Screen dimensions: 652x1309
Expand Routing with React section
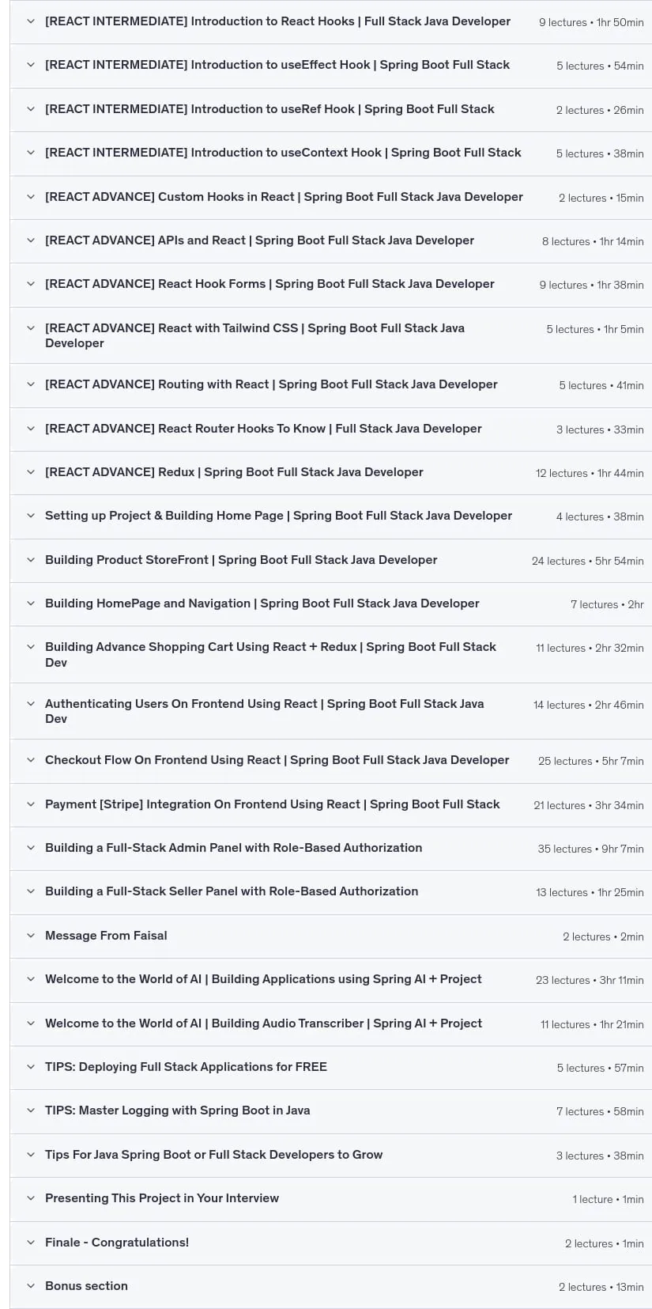330,385
